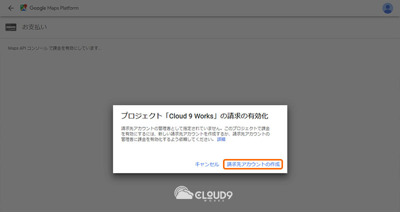Click the お支払い heading text
This screenshot has width=400, height=212.
pos(34,27)
